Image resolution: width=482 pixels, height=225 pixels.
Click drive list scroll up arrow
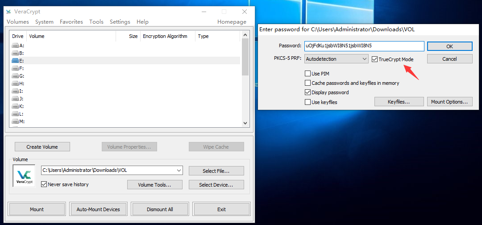click(245, 34)
